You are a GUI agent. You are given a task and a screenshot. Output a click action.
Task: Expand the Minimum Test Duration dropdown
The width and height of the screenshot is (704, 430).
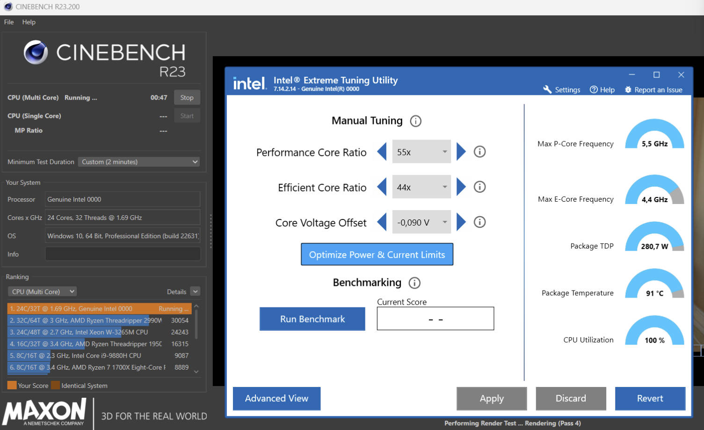pos(139,162)
